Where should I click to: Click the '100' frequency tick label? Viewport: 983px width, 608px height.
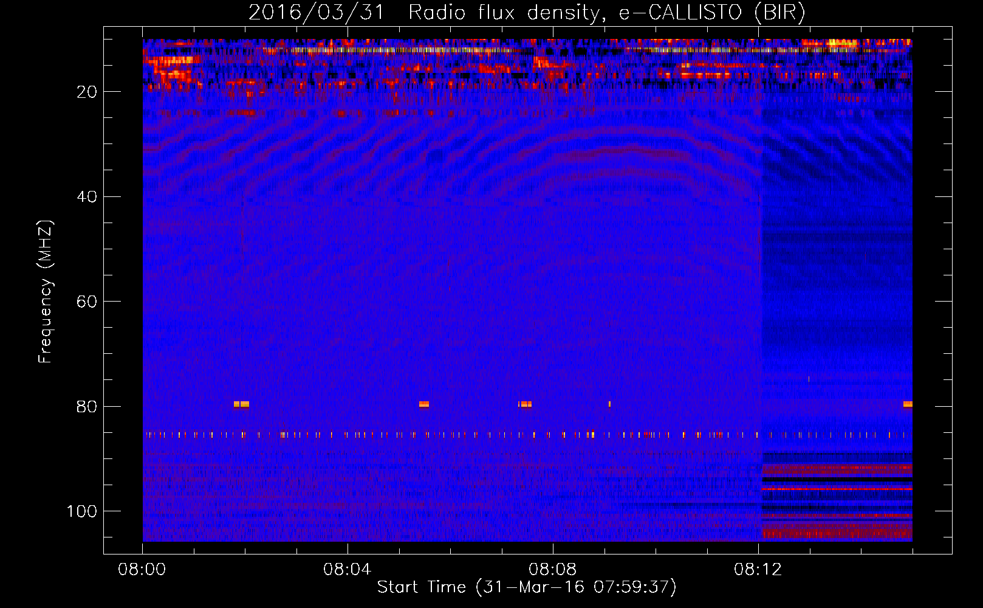[x=82, y=511]
